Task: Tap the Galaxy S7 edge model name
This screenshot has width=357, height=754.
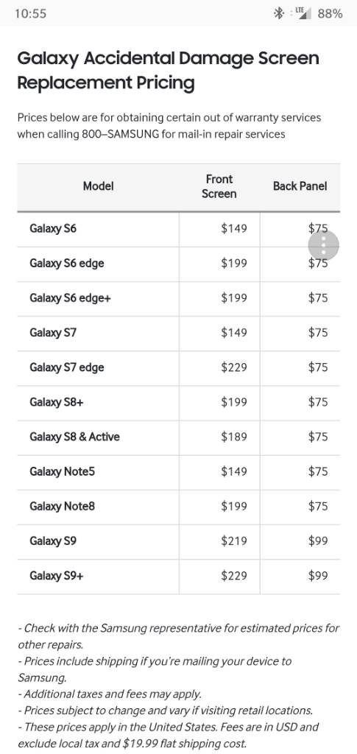Action: coord(67,367)
